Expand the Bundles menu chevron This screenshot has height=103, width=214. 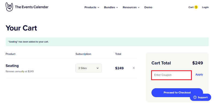click(x=117, y=7)
